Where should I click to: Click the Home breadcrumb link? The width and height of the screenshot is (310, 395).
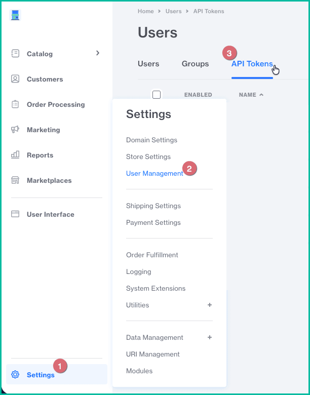click(x=146, y=11)
